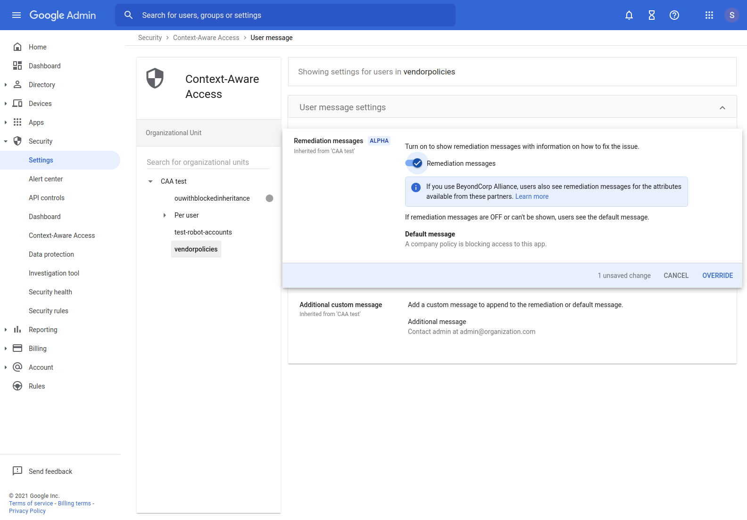Select ouwithblockedinheritance org unit
The width and height of the screenshot is (747, 520).
click(212, 198)
